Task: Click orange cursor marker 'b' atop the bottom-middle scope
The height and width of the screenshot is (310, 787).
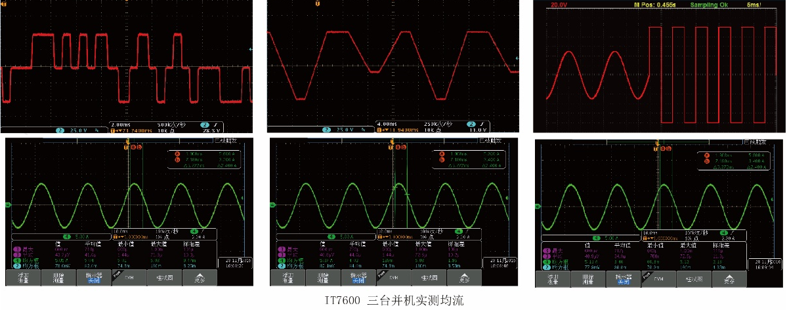Action: (402, 147)
